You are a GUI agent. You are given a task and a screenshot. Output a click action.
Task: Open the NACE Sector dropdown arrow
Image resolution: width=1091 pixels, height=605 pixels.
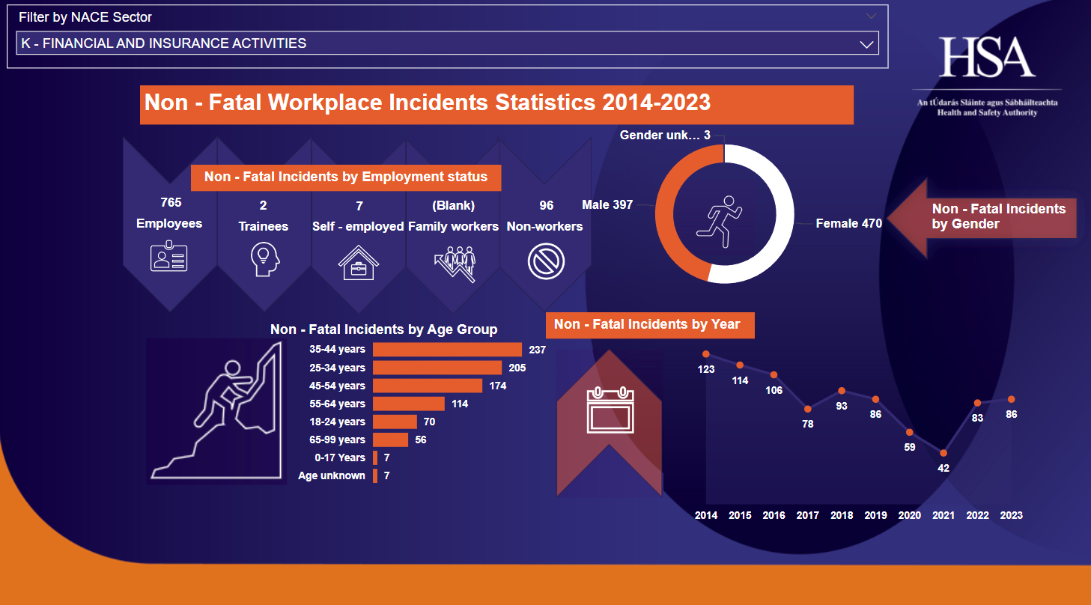click(867, 44)
